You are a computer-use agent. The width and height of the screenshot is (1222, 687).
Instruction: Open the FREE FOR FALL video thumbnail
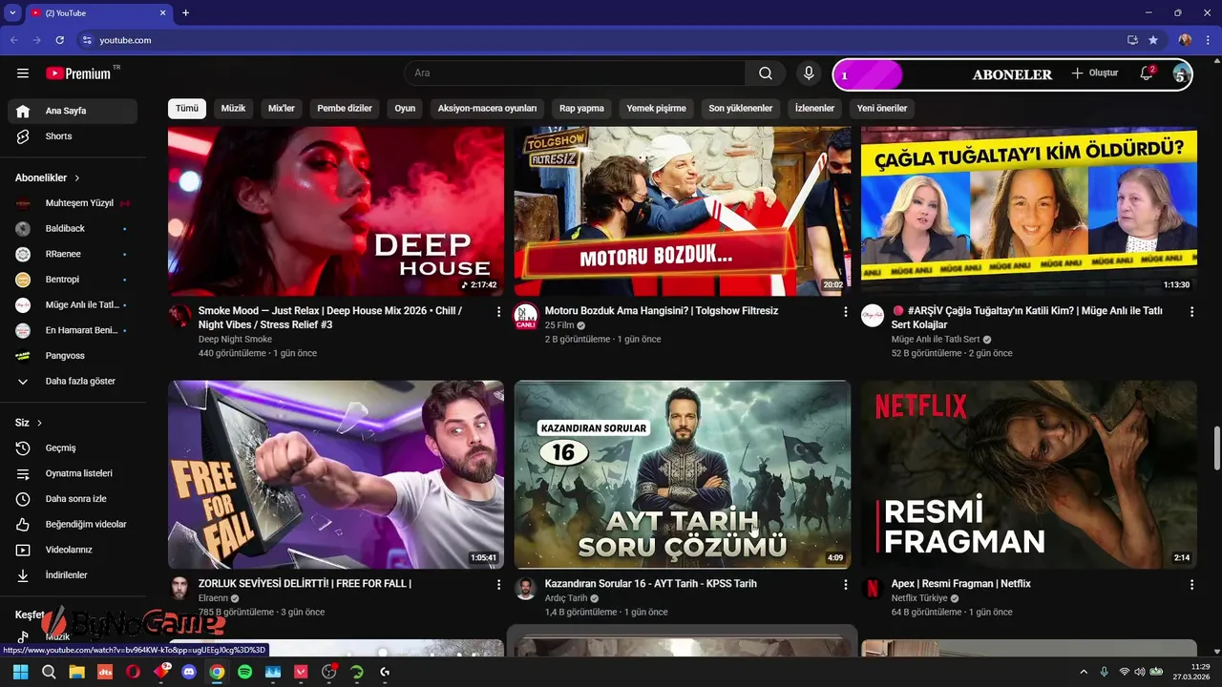coord(336,474)
